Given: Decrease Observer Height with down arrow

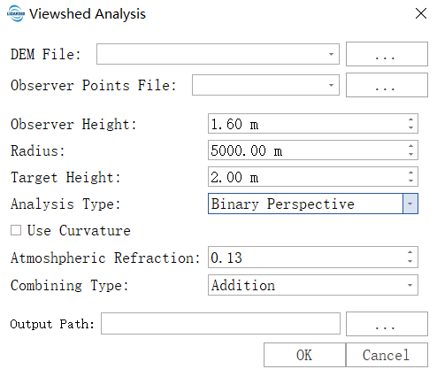Looking at the screenshot, I should point(410,127).
